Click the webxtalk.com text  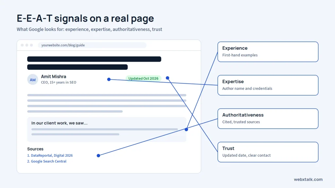click(308, 180)
